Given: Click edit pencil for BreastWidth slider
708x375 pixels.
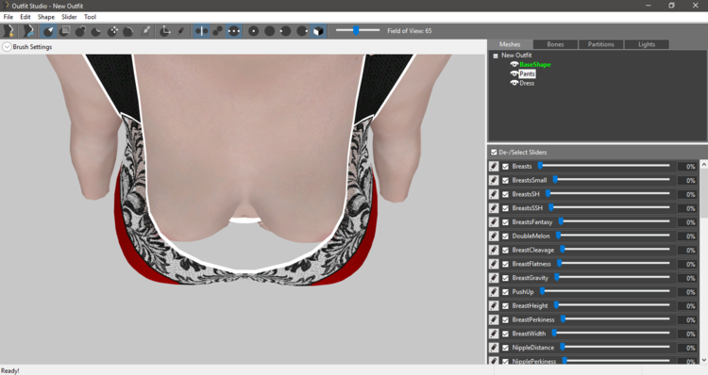Looking at the screenshot, I should [x=494, y=334].
